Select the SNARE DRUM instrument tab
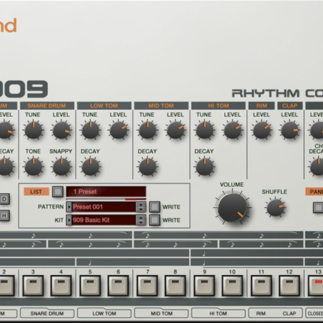This screenshot has height=323, width=323. coord(47,313)
